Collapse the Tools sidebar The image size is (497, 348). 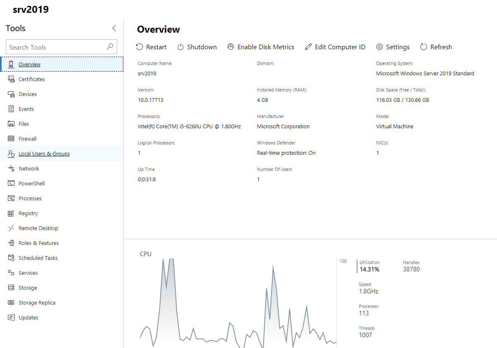(114, 28)
